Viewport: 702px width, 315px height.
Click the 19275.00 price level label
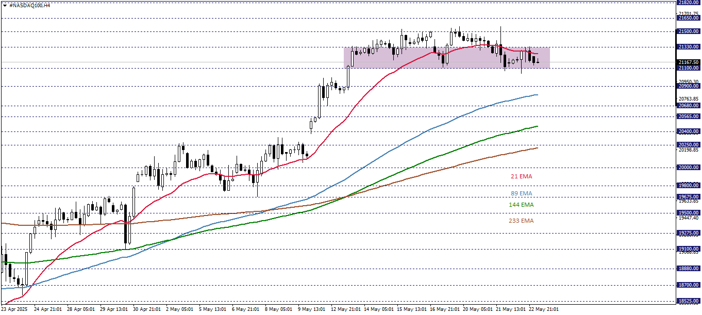[689, 233]
